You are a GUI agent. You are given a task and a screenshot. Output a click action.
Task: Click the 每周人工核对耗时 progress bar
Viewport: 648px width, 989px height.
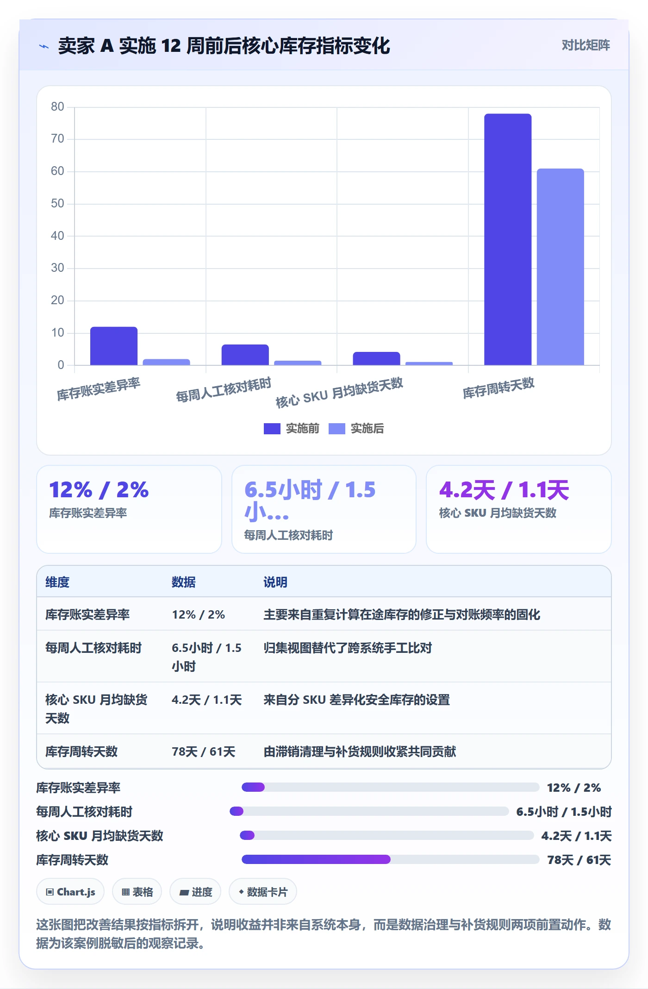(369, 811)
